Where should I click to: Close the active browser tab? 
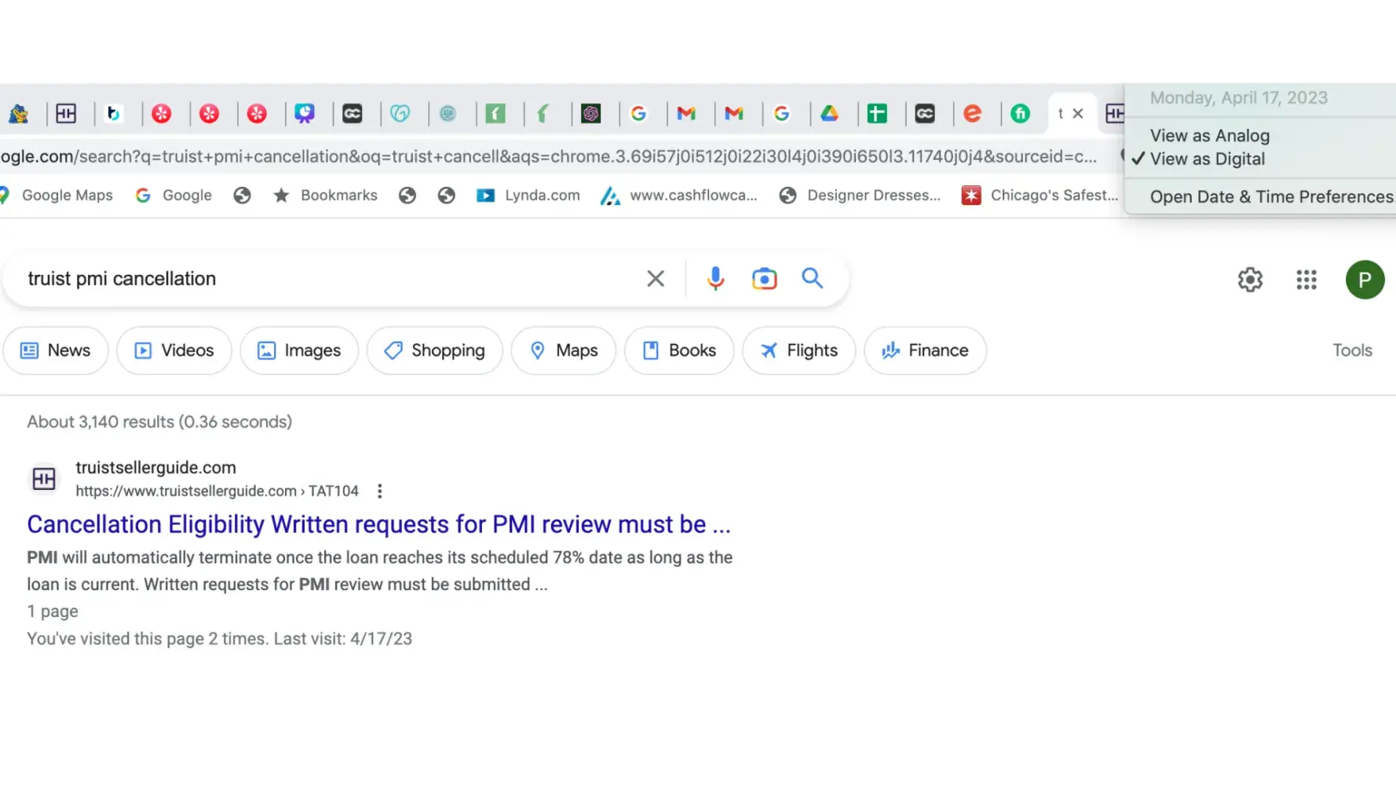coord(1078,114)
